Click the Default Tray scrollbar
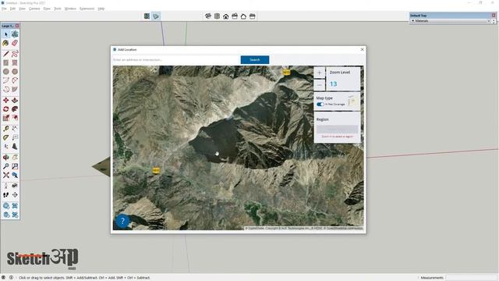499x281 pixels. 494,21
